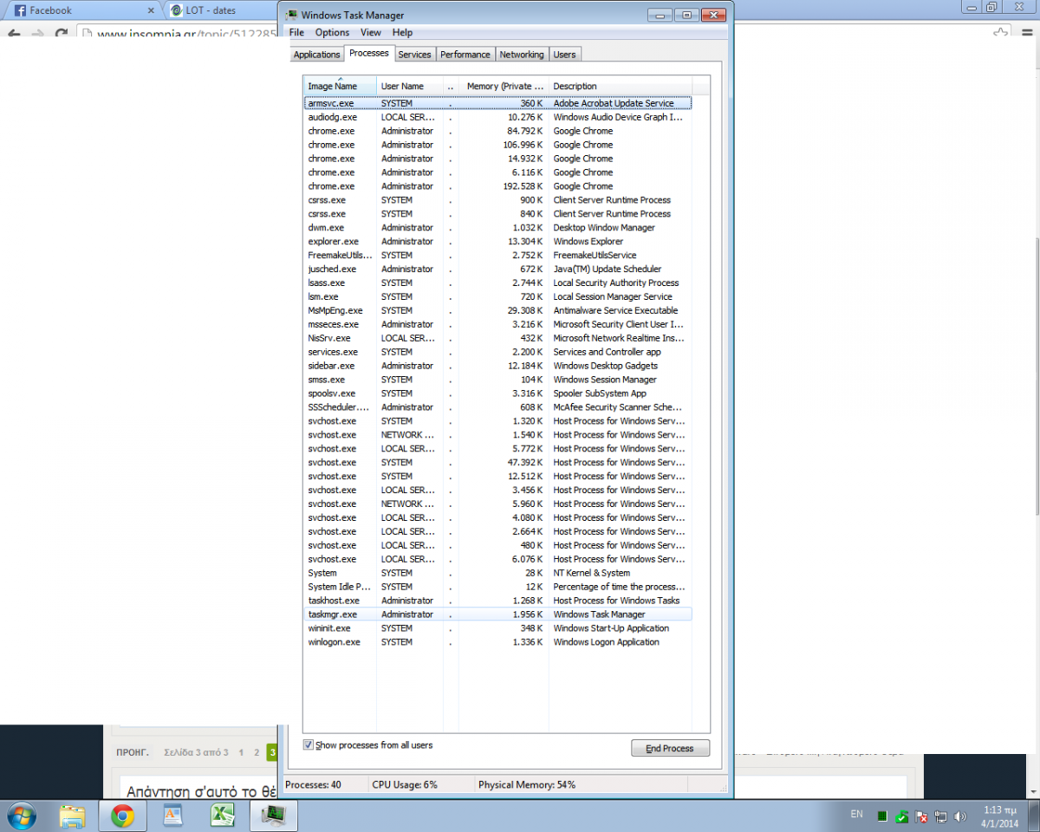The image size is (1040, 832).
Task: Open the Help menu
Action: [402, 33]
